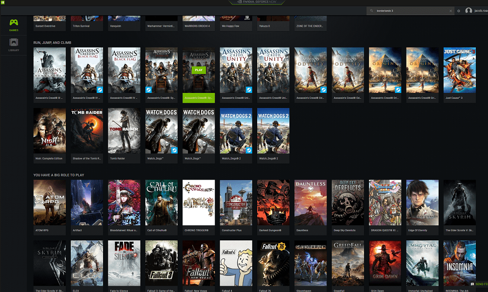488x292 pixels.
Task: Select Assassin's Creed III Remastered cover
Action: pos(49,70)
